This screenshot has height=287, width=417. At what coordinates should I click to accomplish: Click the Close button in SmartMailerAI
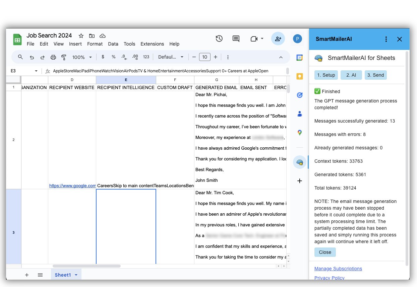tap(325, 252)
